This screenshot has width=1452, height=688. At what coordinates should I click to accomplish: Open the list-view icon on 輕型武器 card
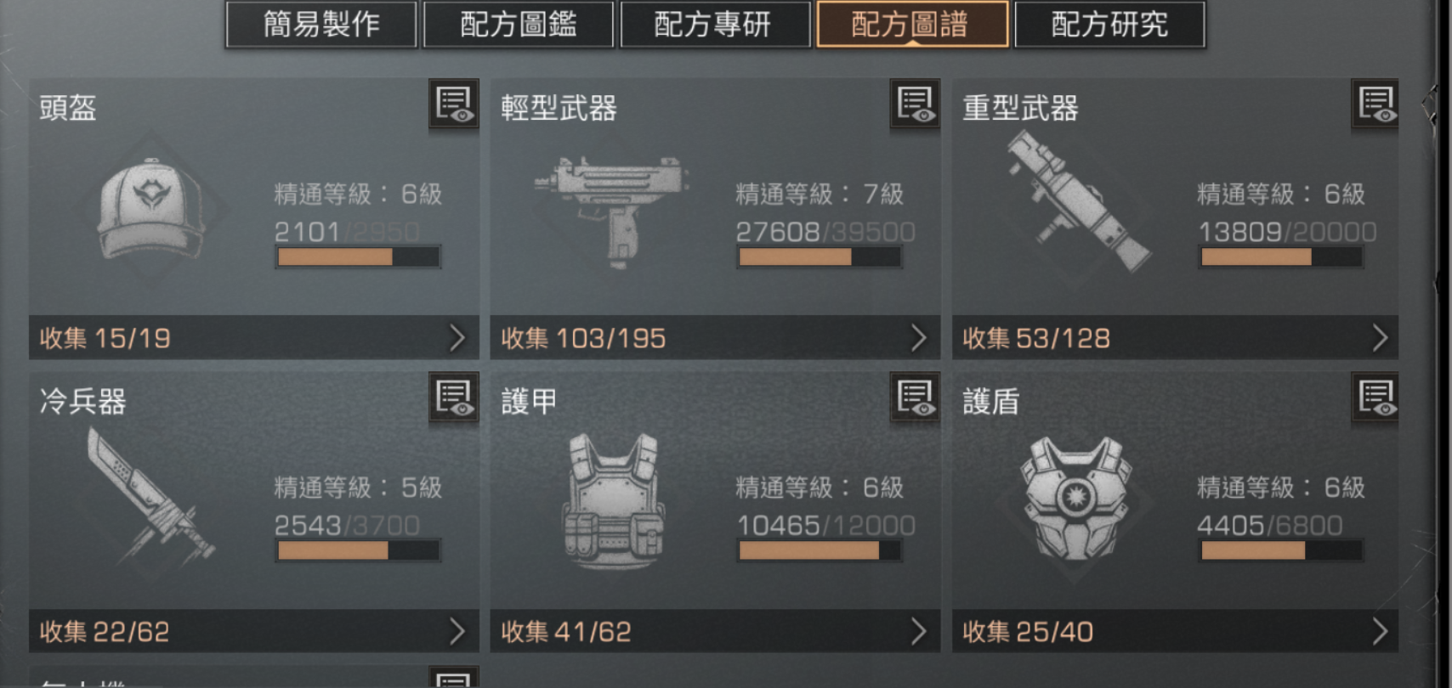click(915, 104)
